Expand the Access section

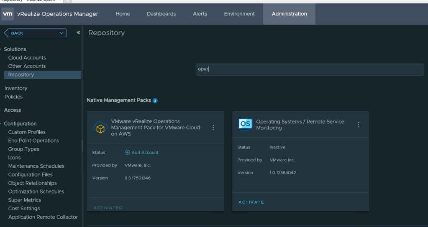pyautogui.click(x=1, y=110)
